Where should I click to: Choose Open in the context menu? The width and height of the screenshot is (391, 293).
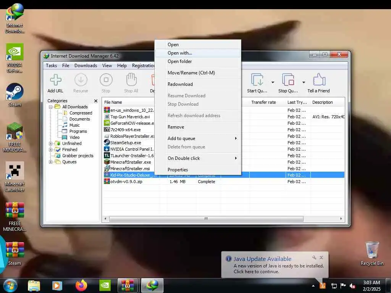coord(198,45)
